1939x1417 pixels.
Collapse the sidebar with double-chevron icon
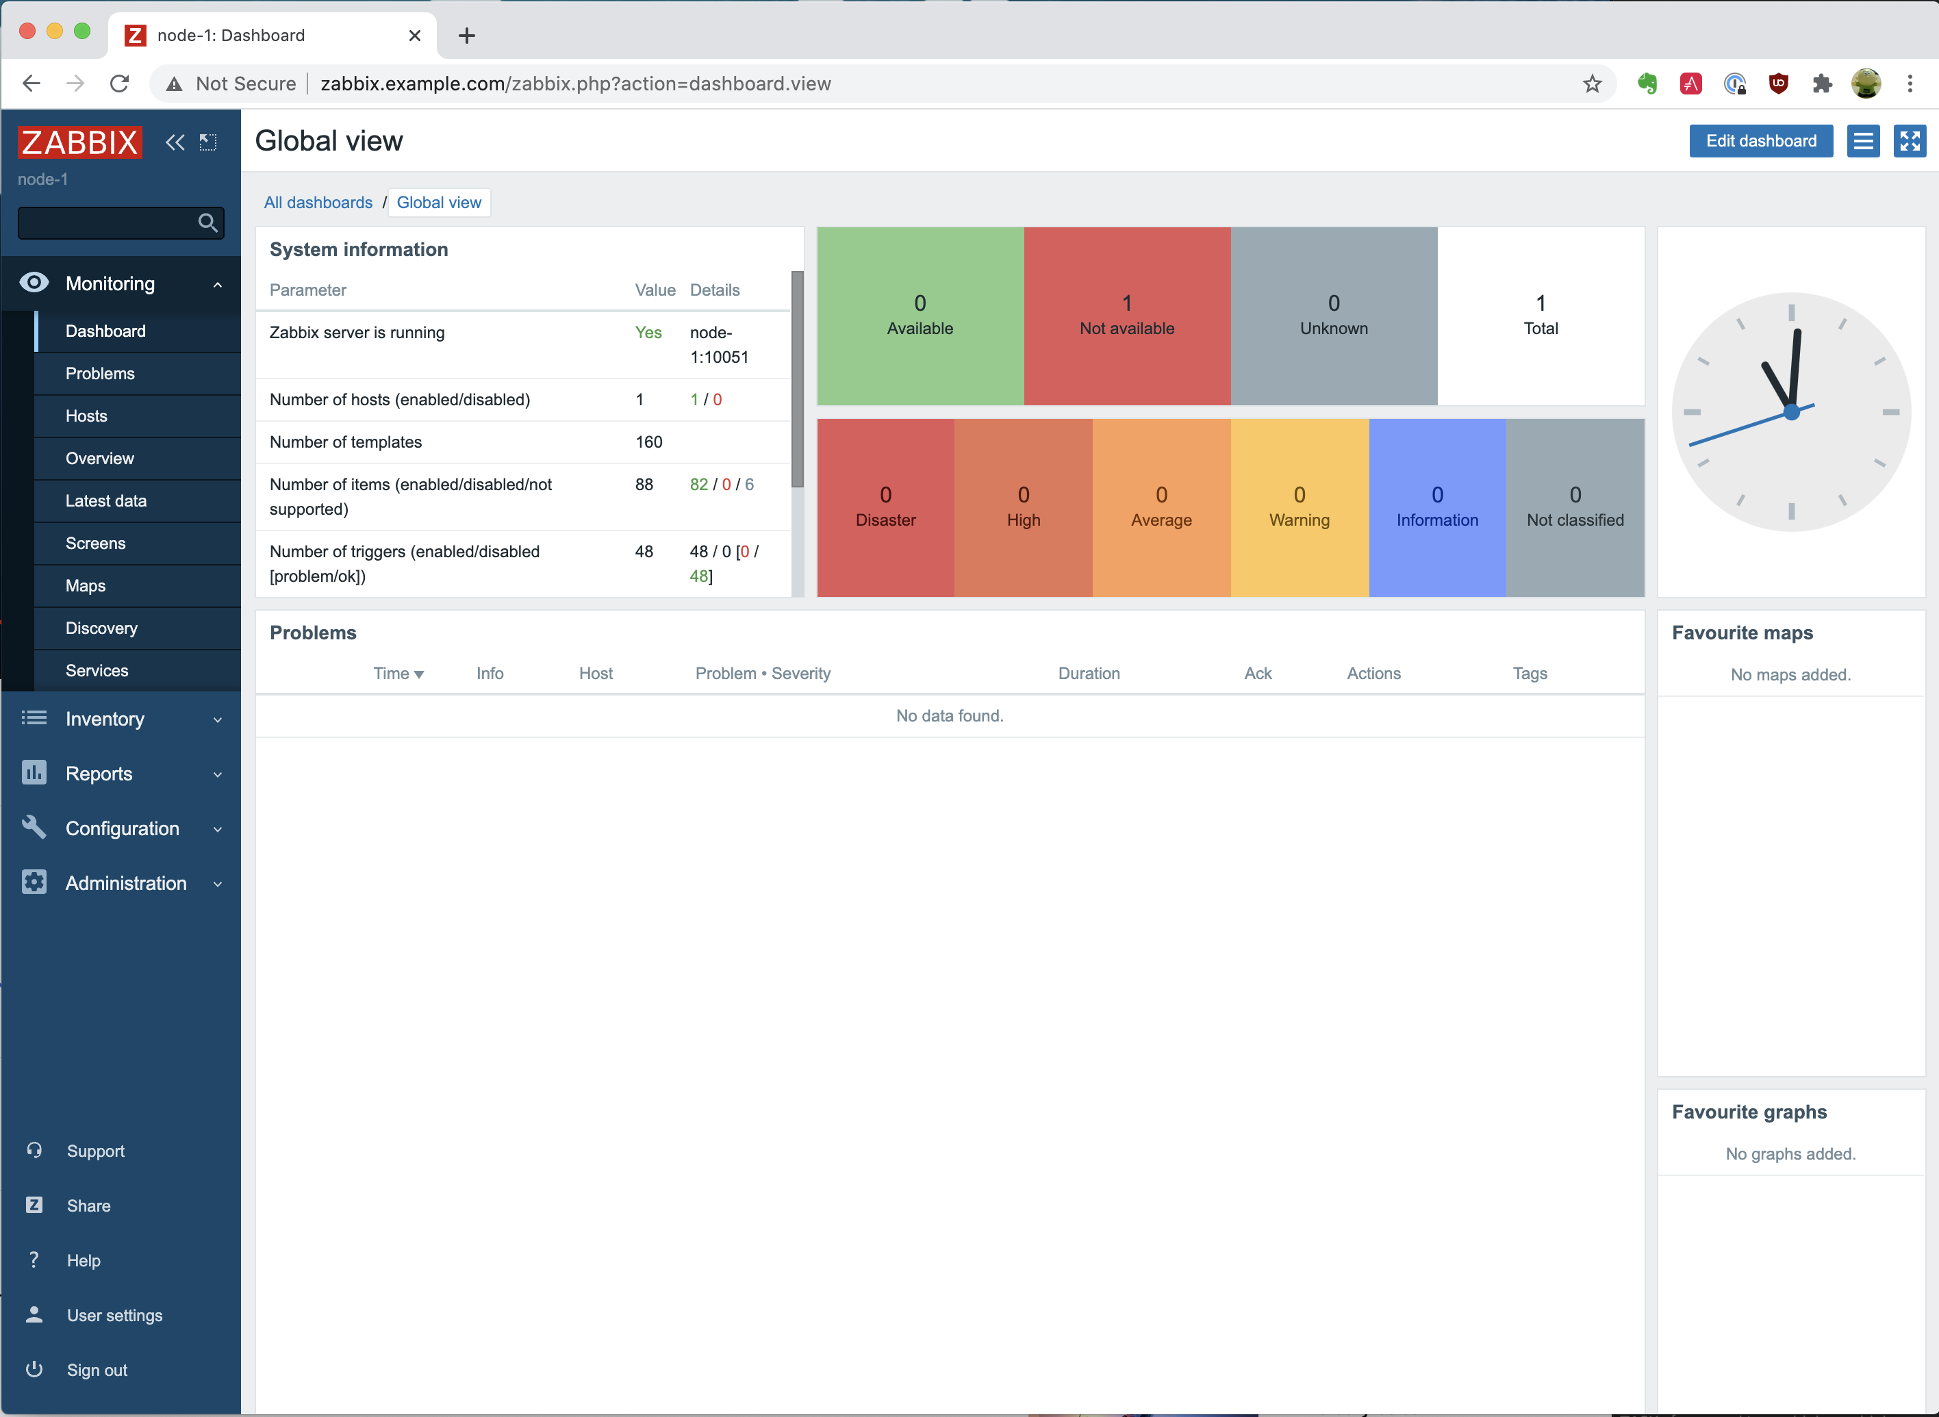click(175, 142)
